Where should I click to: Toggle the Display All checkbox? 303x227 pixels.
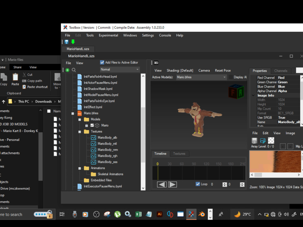coord(231,77)
